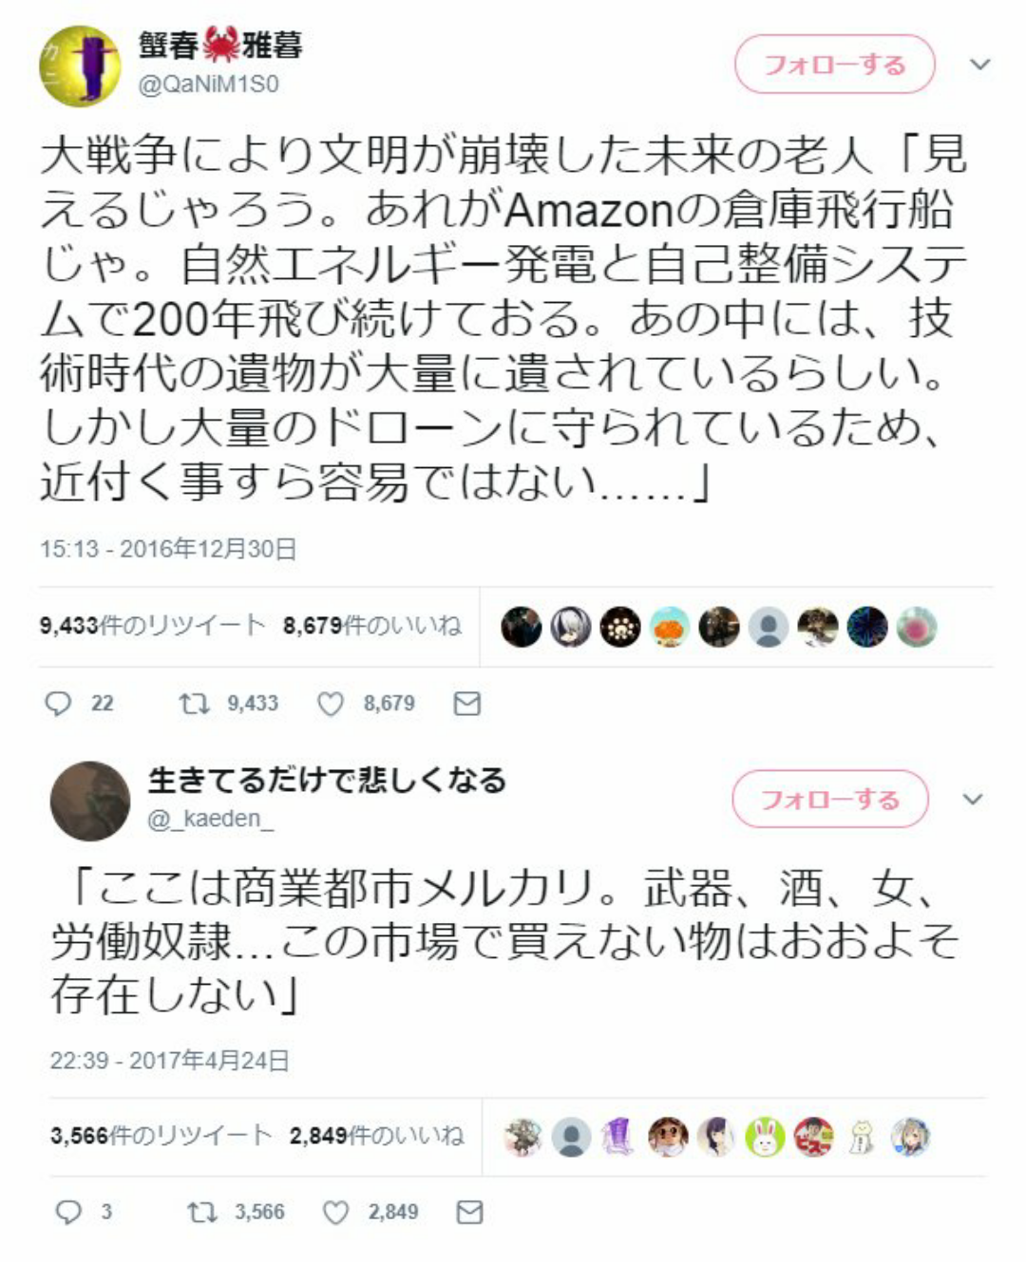The width and height of the screenshot is (1026, 1262).
Task: Open the @_kaeden_ profile avatar
Action: [90, 801]
